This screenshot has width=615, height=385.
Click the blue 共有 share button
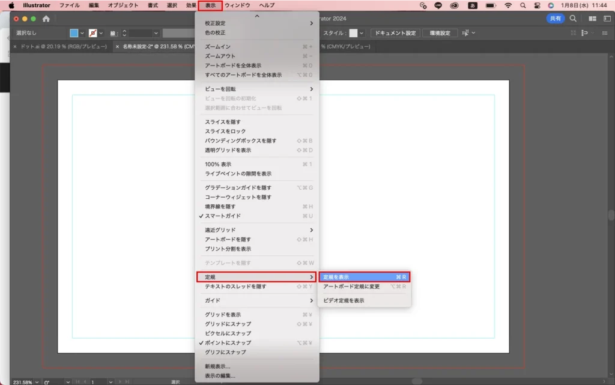pyautogui.click(x=555, y=19)
